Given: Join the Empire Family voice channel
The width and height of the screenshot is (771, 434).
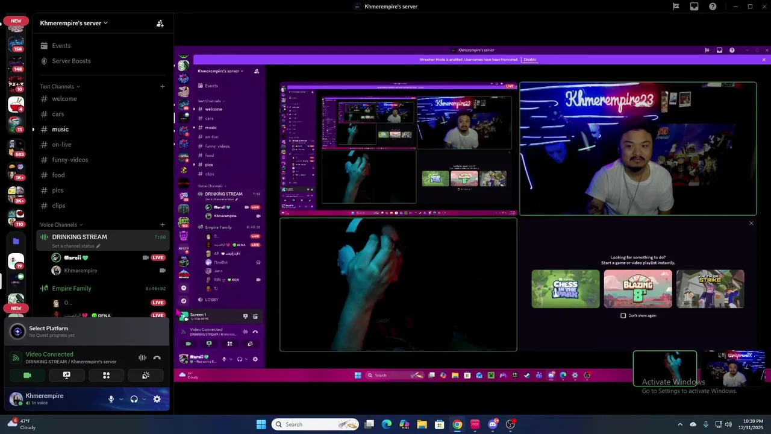Looking at the screenshot, I should (x=102, y=288).
